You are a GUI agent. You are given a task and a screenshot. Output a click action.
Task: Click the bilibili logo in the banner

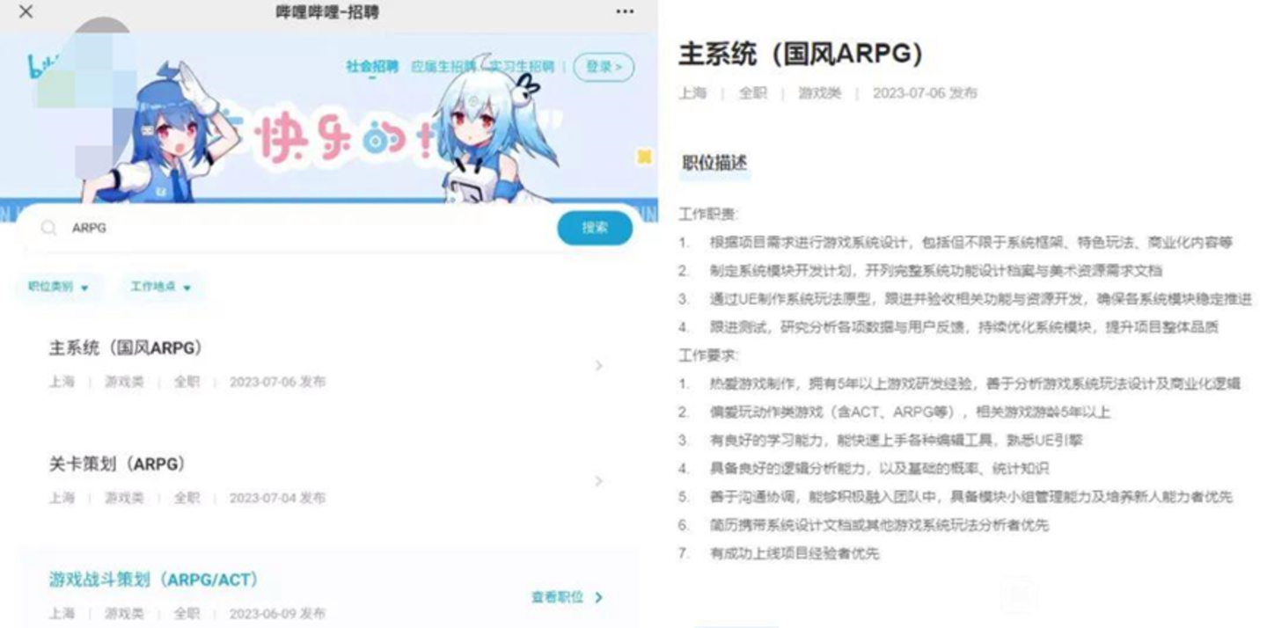click(x=41, y=66)
